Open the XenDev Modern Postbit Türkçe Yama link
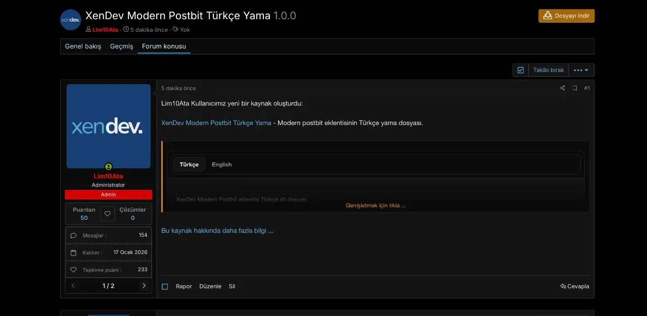This screenshot has width=647, height=316. (216, 122)
